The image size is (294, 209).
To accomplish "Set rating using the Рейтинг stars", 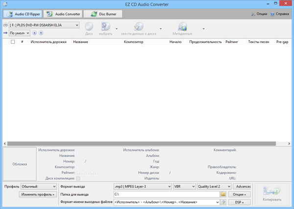I will point(87,173).
